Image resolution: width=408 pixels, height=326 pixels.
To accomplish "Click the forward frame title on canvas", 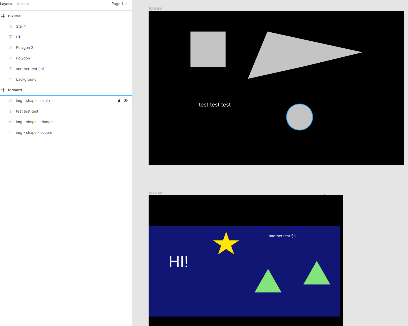I will (x=156, y=8).
